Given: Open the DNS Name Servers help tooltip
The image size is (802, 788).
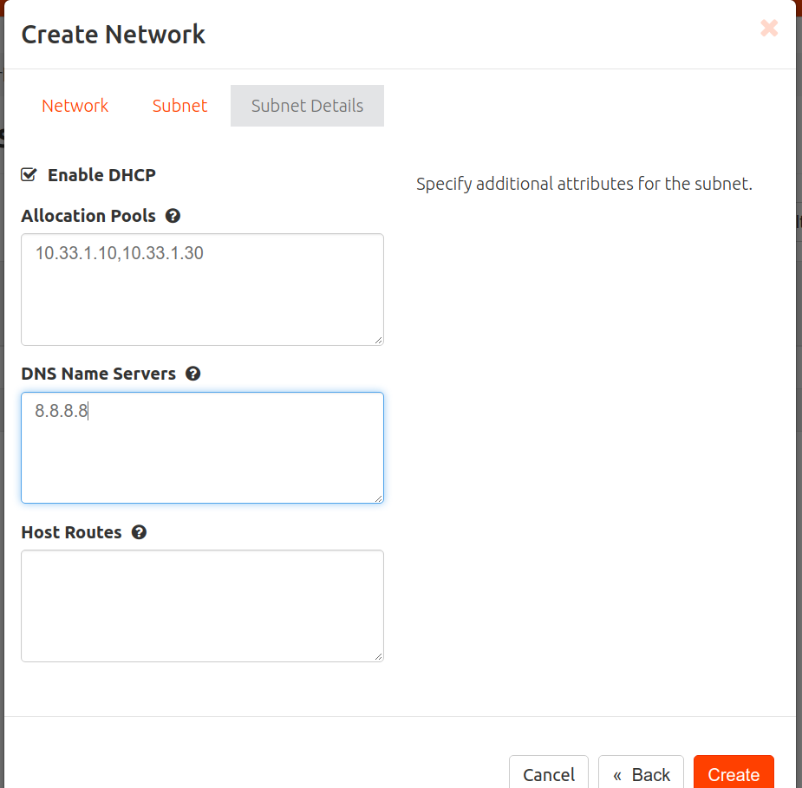Looking at the screenshot, I should tap(192, 373).
